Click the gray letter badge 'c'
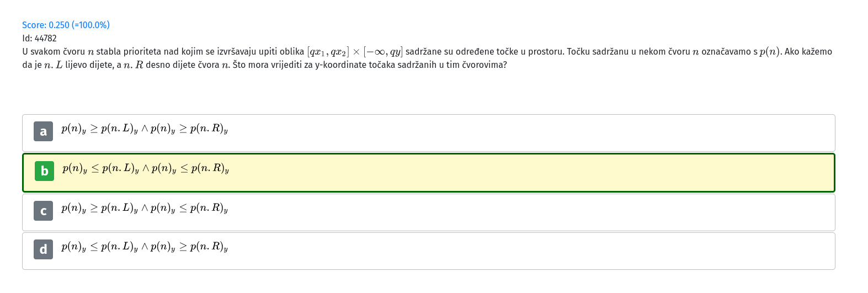 tap(43, 211)
